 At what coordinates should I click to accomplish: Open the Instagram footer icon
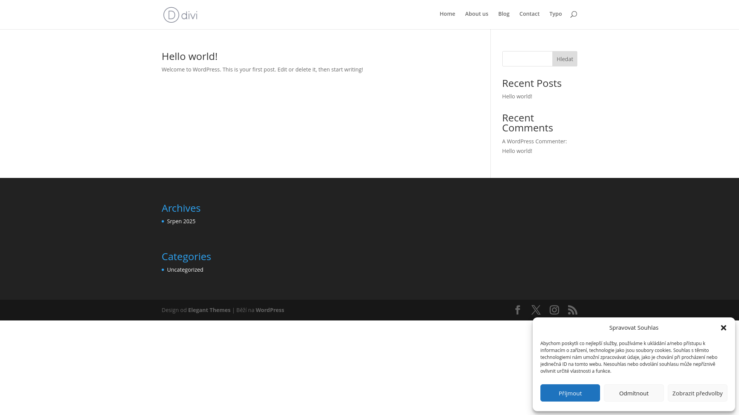554,310
